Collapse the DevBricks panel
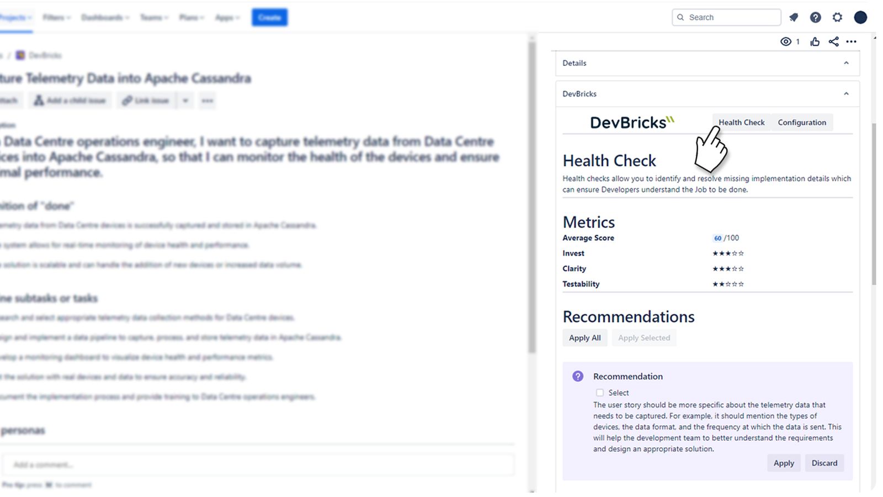The width and height of the screenshot is (883, 497). pyautogui.click(x=846, y=94)
